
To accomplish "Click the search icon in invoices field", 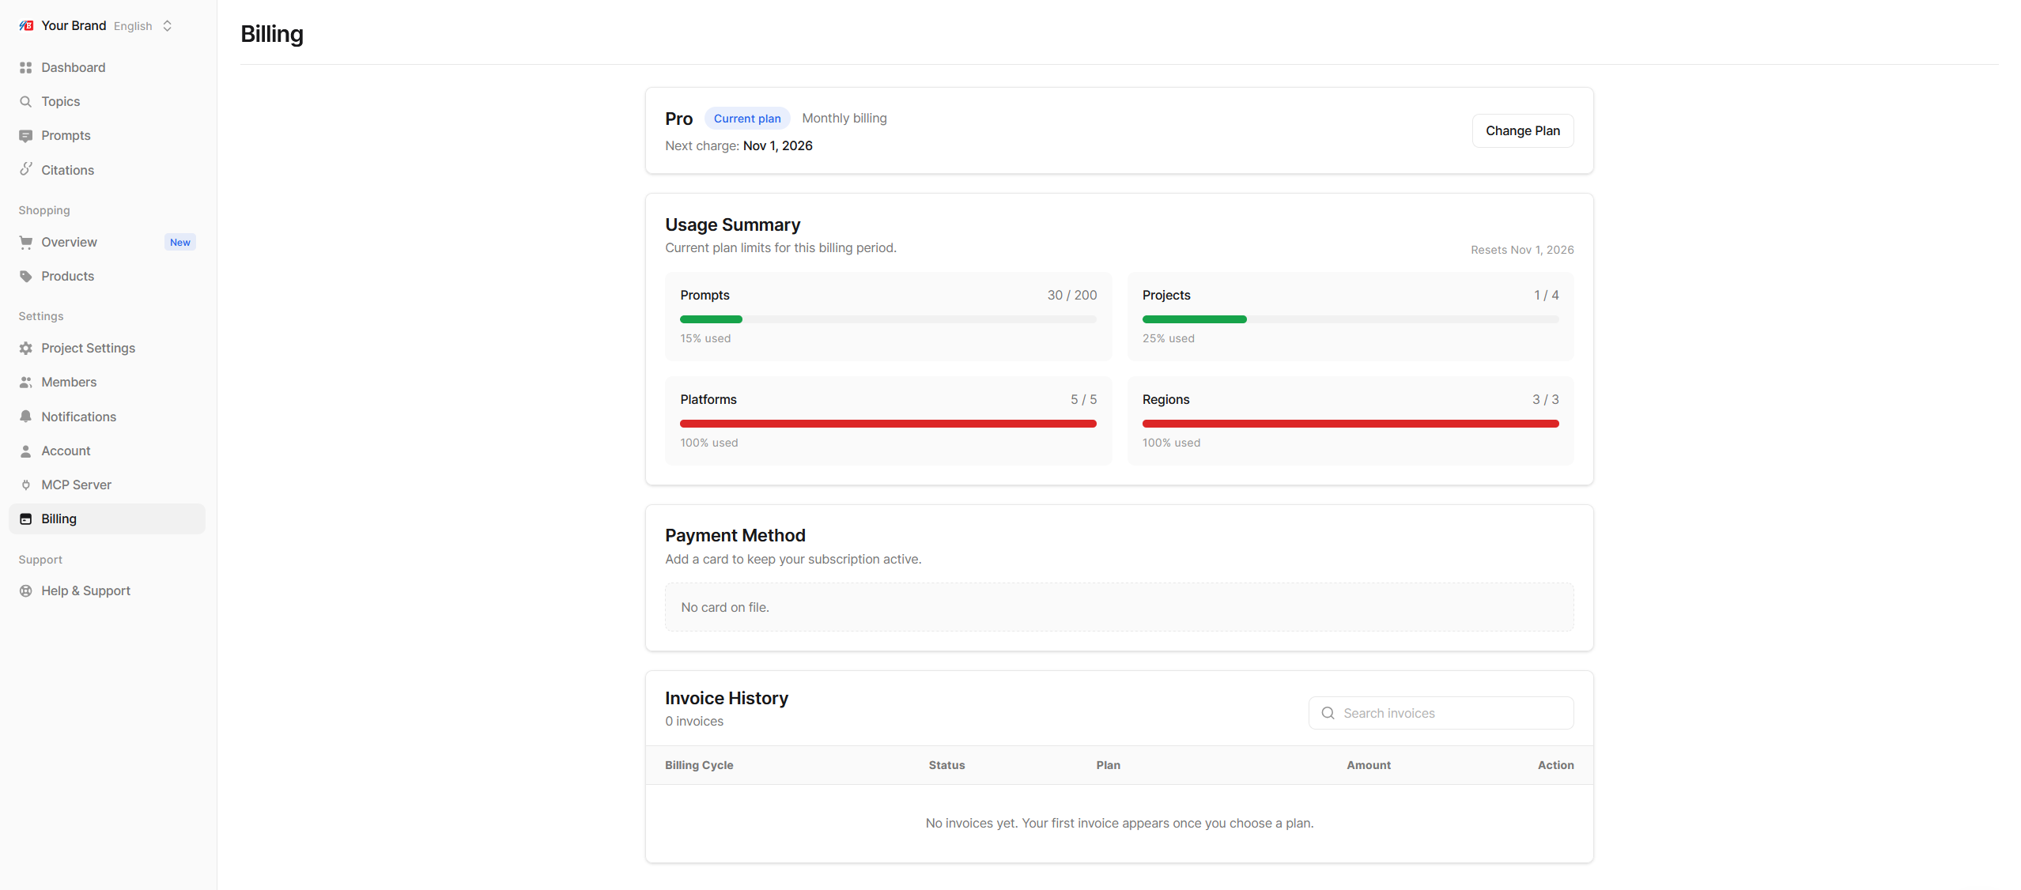I will coord(1328,713).
